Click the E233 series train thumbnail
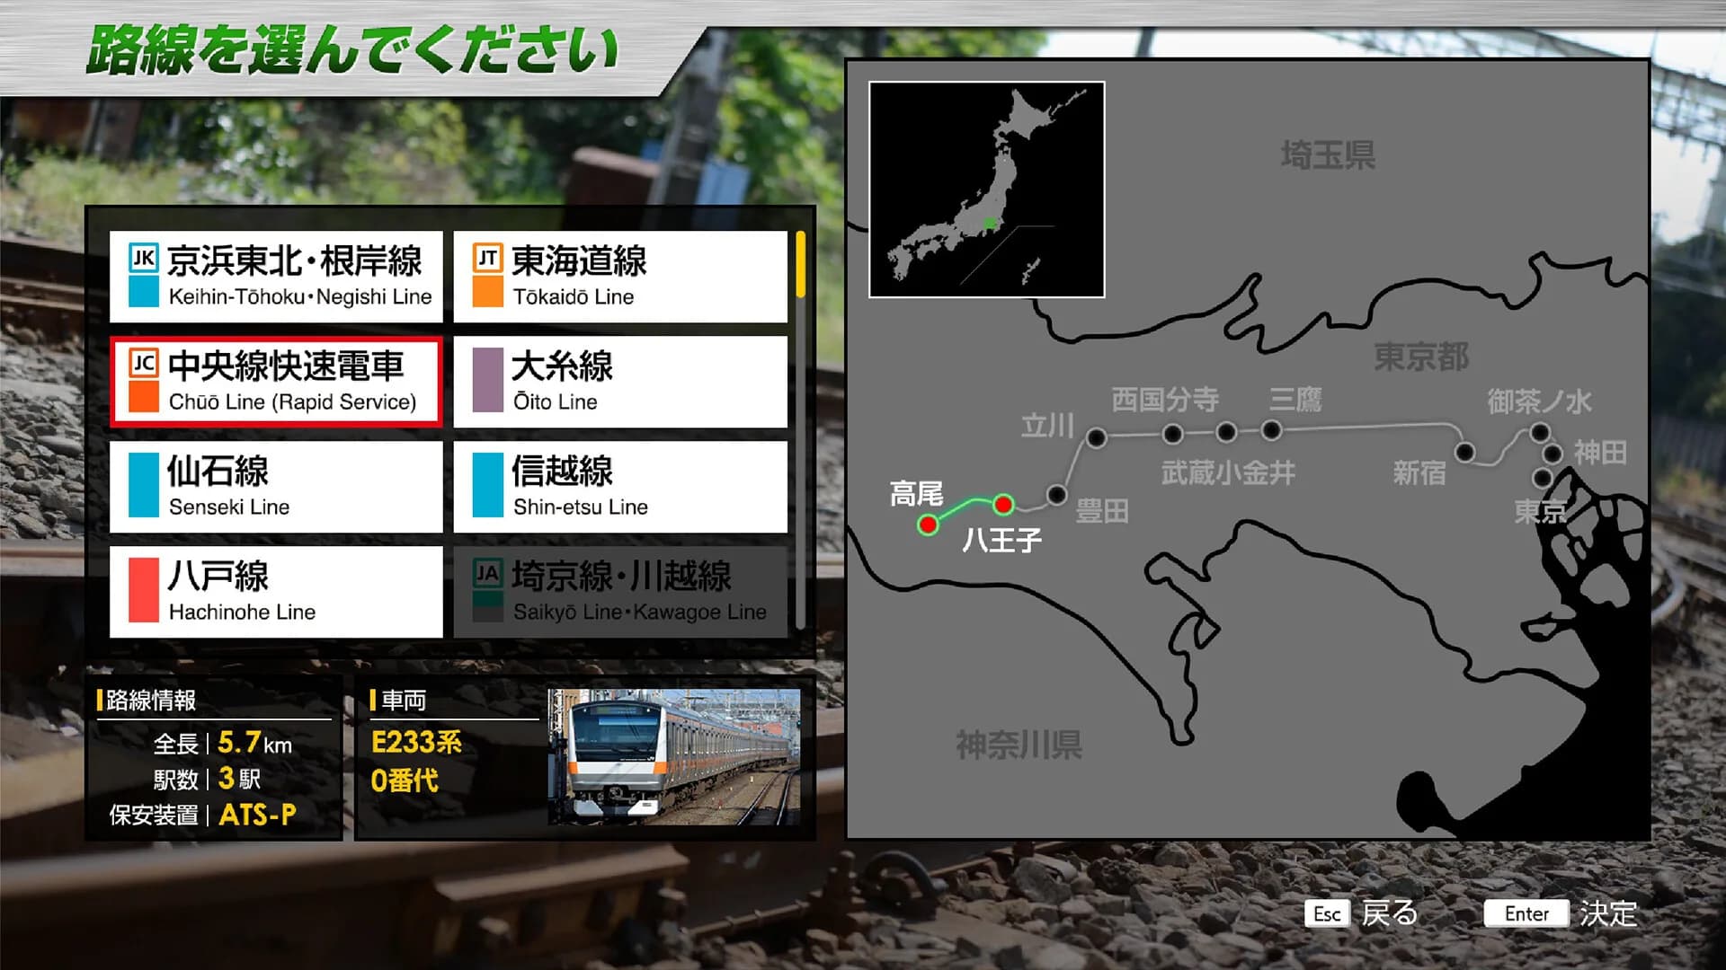The height and width of the screenshot is (970, 1726). coord(674,756)
